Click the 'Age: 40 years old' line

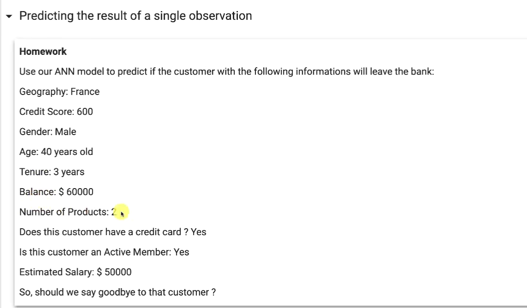coord(56,152)
